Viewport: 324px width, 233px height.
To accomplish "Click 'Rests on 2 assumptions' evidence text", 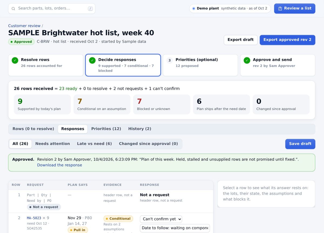I will 114,227.
